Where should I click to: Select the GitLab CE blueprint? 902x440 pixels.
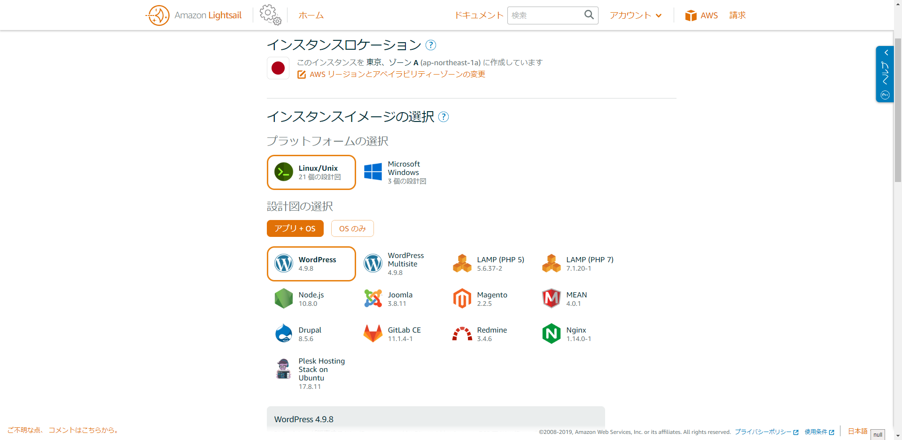click(x=401, y=334)
